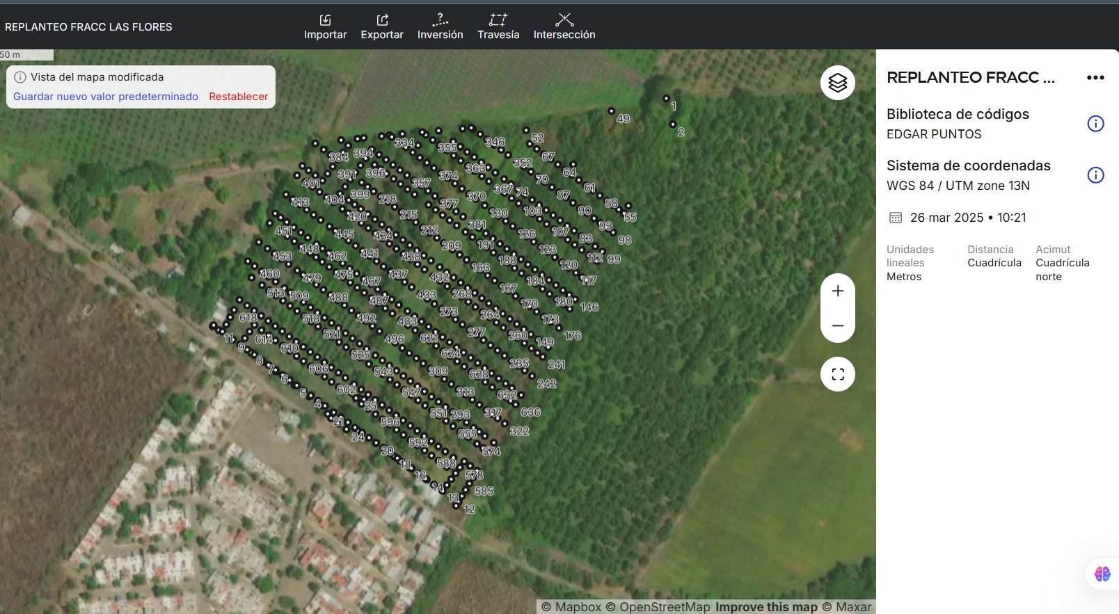Show info for Sistema de coordenadas
Image resolution: width=1119 pixels, height=614 pixels.
coord(1095,175)
